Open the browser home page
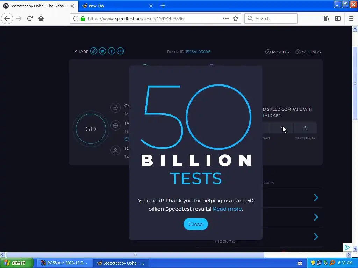 tap(41, 18)
